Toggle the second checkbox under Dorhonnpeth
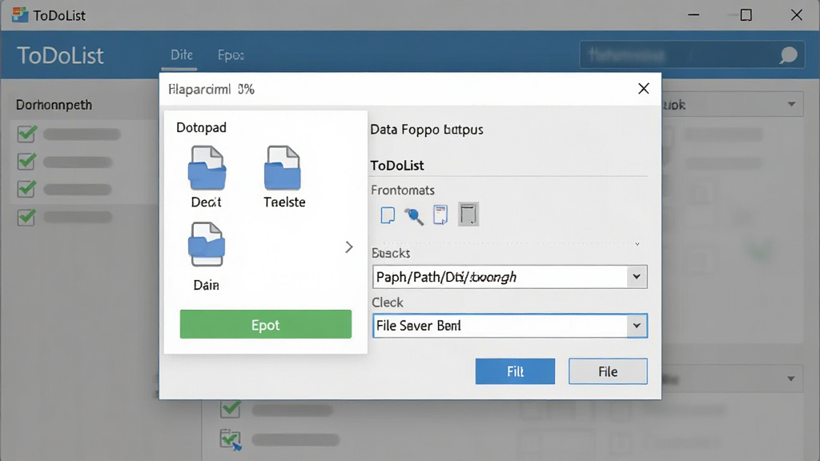The width and height of the screenshot is (820, 461). [26, 162]
